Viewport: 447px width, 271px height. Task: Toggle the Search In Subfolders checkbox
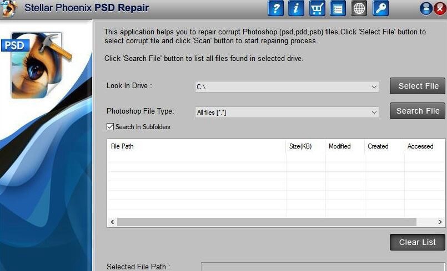(x=110, y=127)
